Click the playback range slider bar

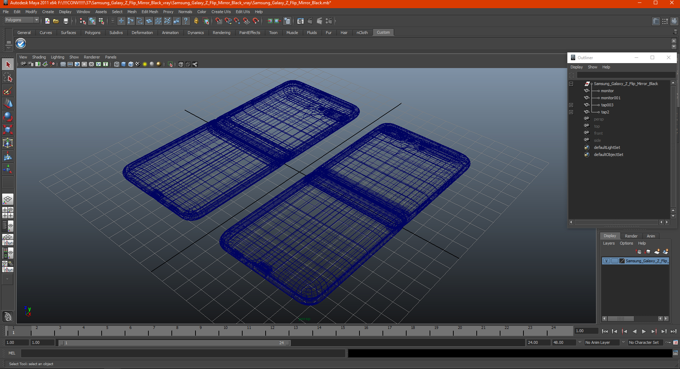(x=175, y=343)
